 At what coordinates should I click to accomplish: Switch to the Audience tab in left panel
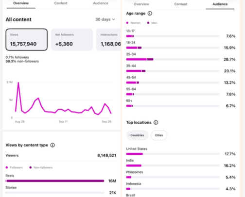tap(101, 3)
